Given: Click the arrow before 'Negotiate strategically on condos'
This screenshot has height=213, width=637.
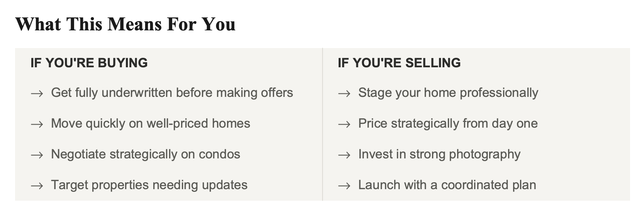Looking at the screenshot, I should pyautogui.click(x=37, y=155).
